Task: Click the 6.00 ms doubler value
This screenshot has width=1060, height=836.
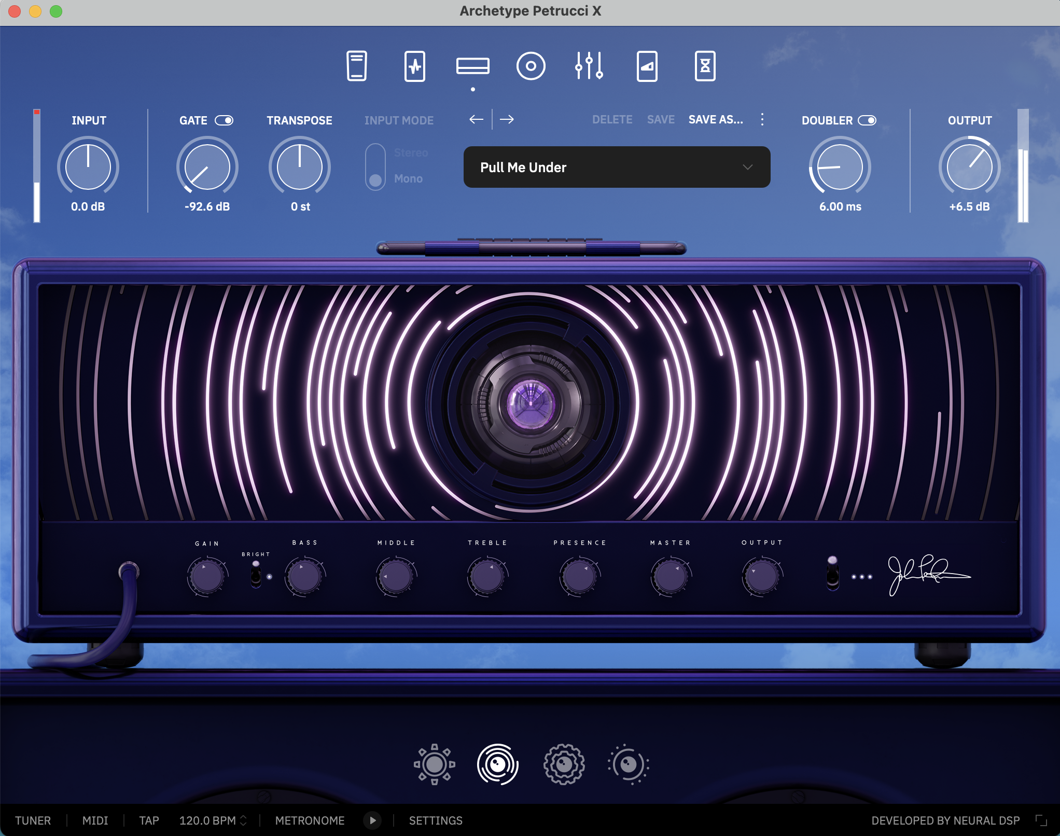Action: [x=840, y=206]
